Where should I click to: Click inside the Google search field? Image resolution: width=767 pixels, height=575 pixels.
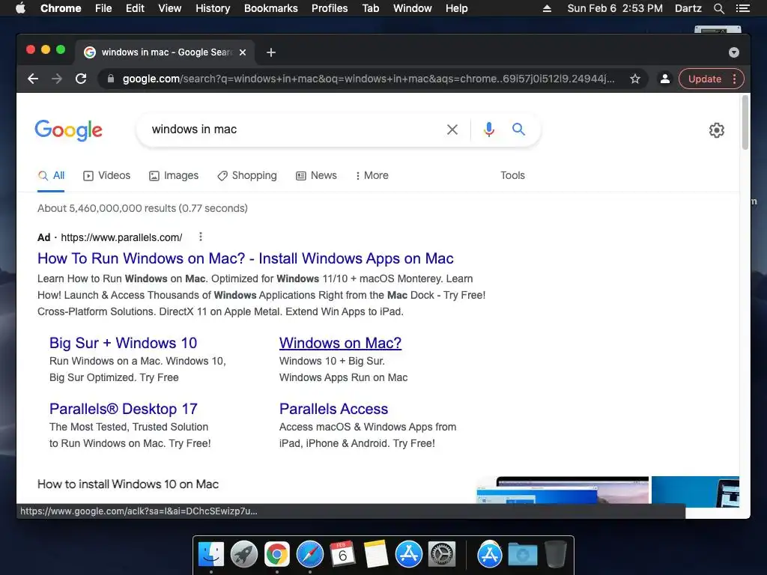(294, 130)
